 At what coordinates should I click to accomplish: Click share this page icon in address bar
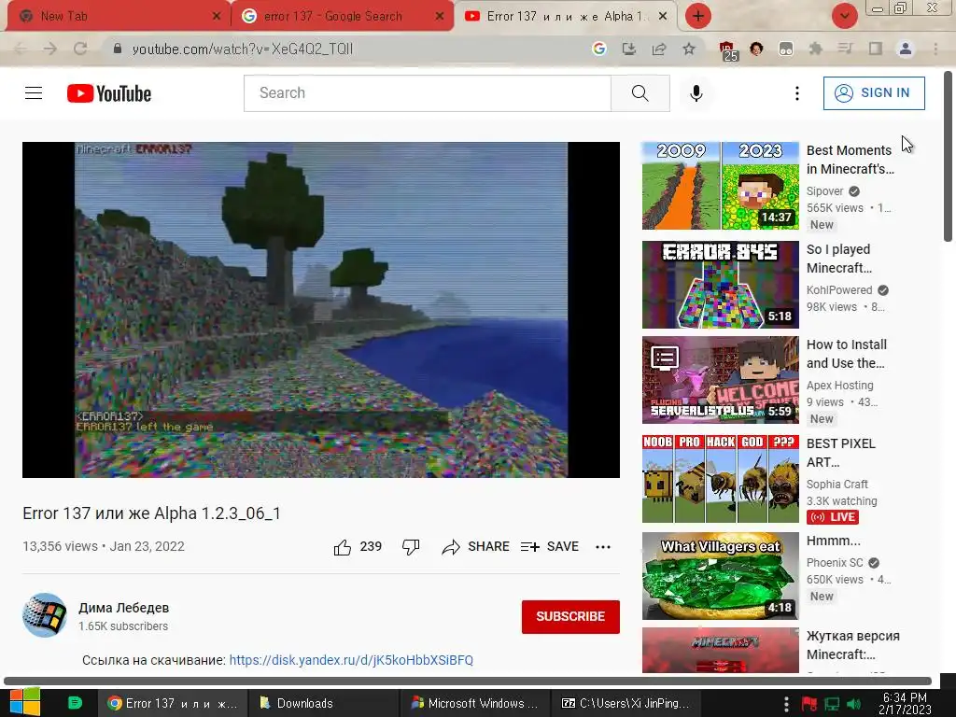(x=658, y=49)
